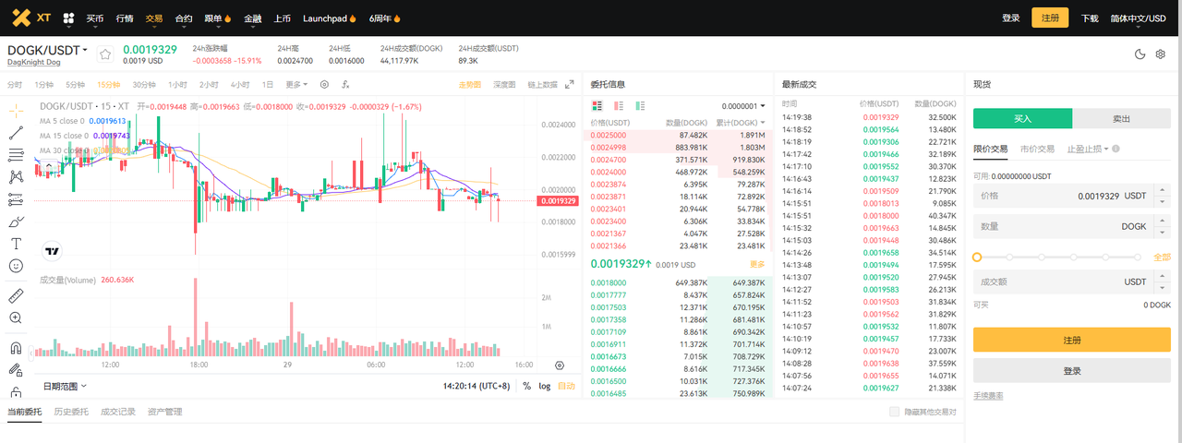Open info icon next to 止盈止损
The width and height of the screenshot is (1182, 443).
click(x=1117, y=149)
